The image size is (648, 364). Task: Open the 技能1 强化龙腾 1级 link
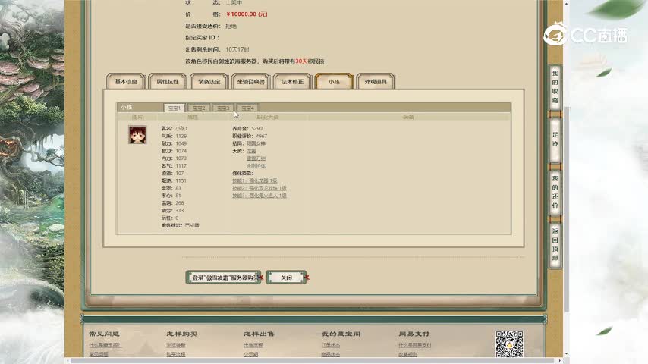coord(255,180)
